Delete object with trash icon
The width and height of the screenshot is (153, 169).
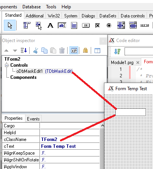[62, 50]
